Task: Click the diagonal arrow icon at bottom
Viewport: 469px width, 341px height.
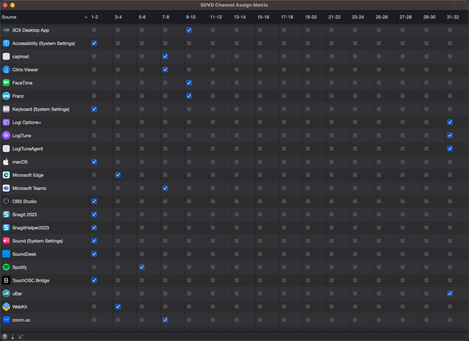Action: (x=21, y=336)
